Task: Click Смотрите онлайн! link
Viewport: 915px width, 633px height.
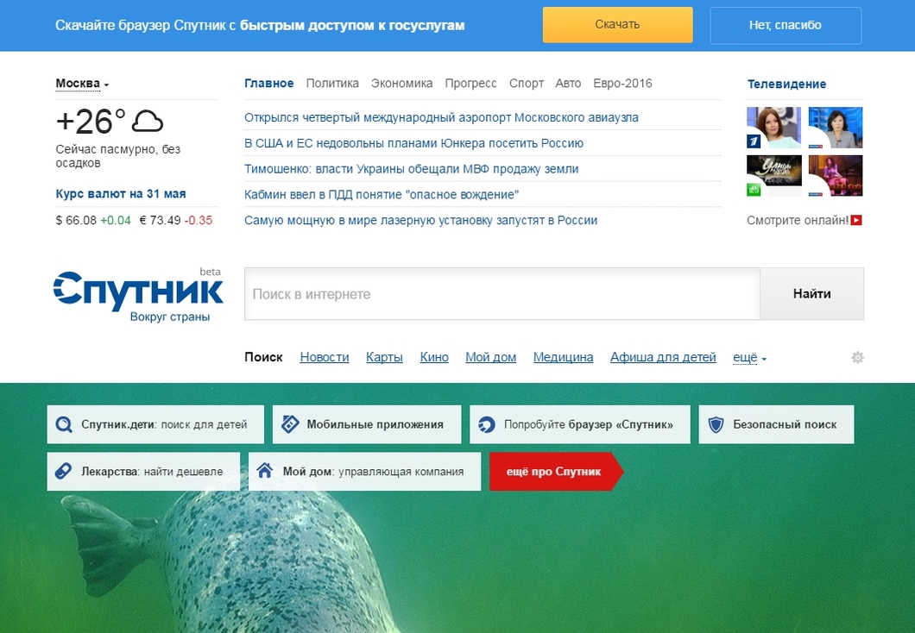Action: coord(798,220)
